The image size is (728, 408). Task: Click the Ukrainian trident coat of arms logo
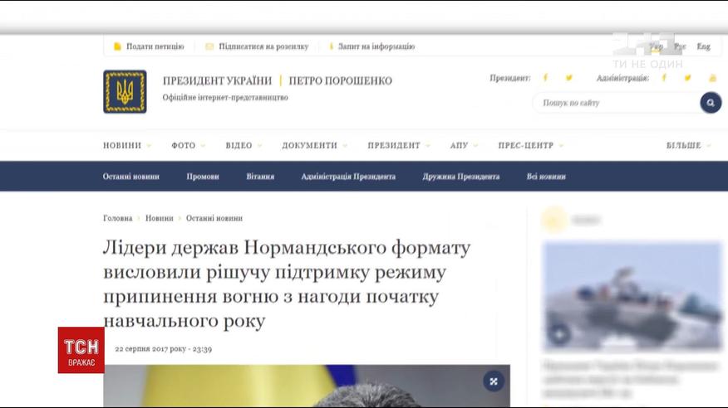125,91
